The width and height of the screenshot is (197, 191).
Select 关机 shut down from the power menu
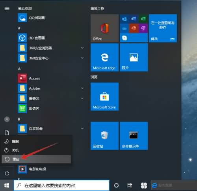pos(36,150)
